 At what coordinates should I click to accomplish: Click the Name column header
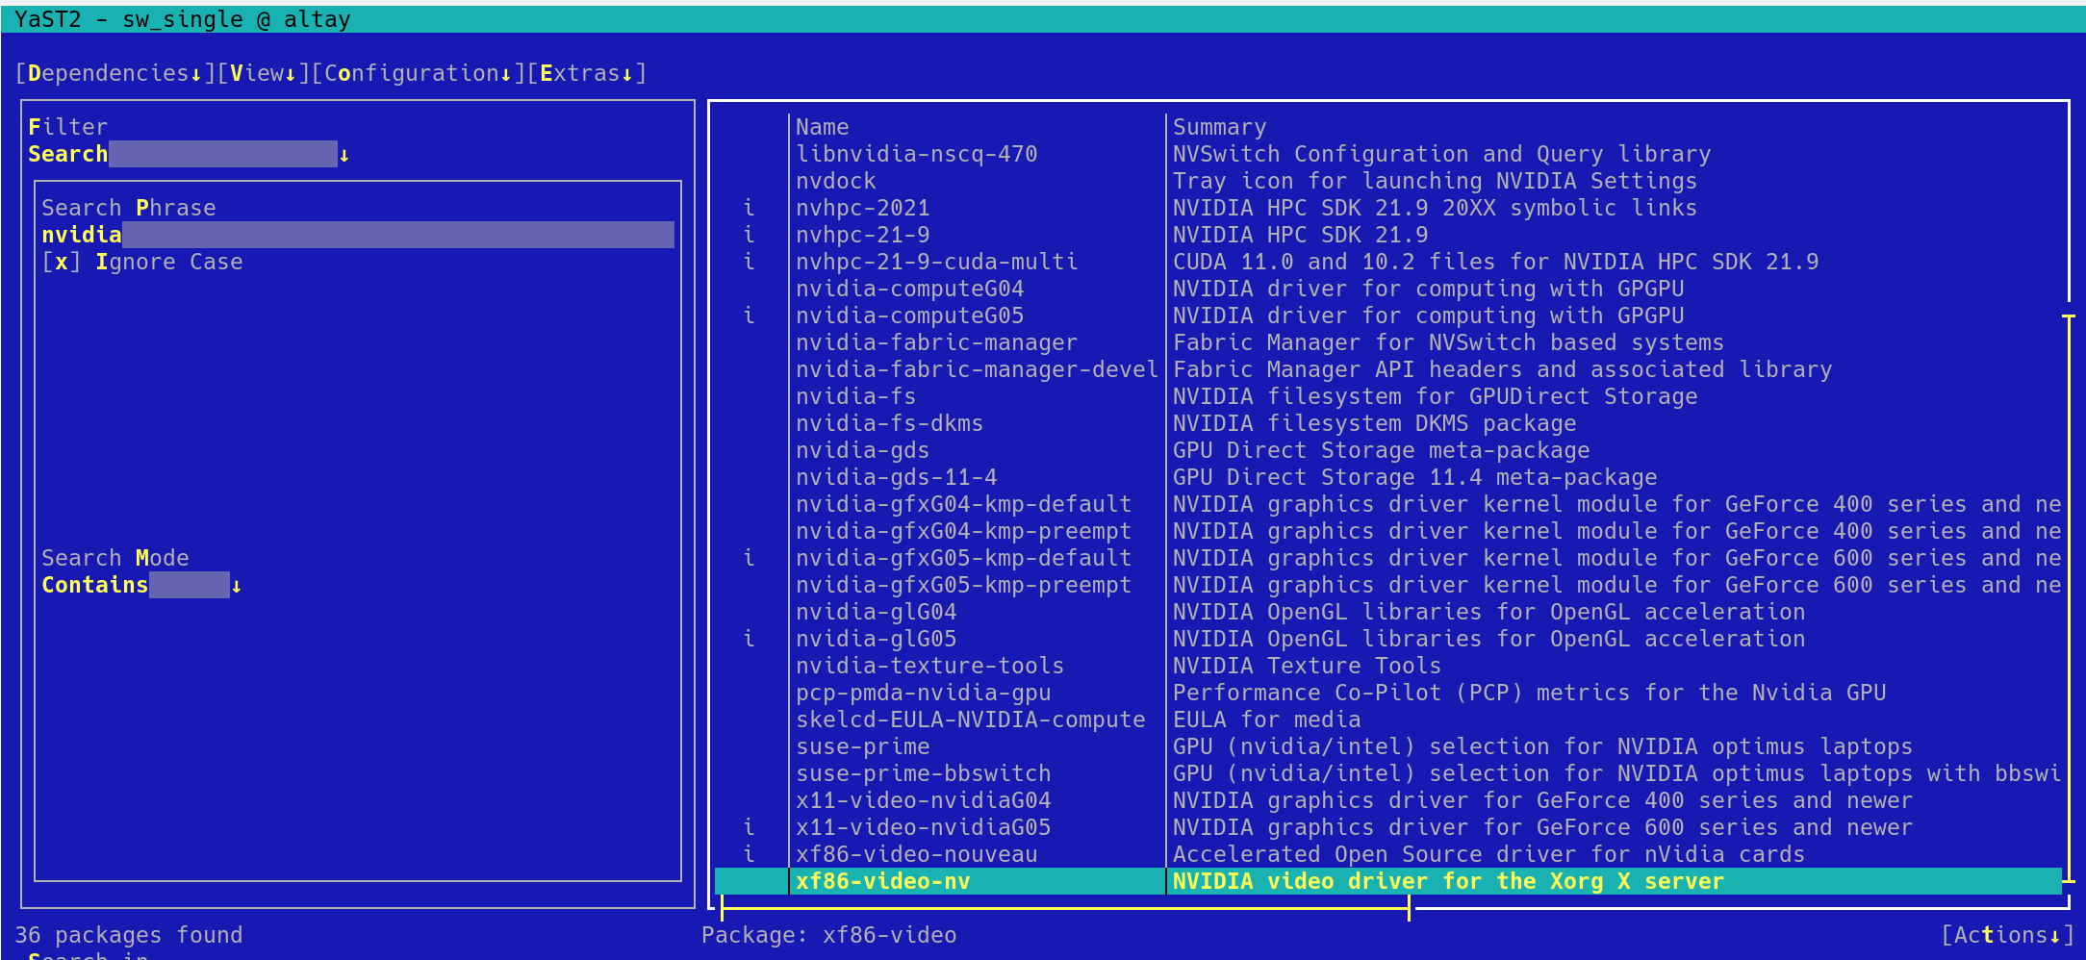tap(822, 127)
